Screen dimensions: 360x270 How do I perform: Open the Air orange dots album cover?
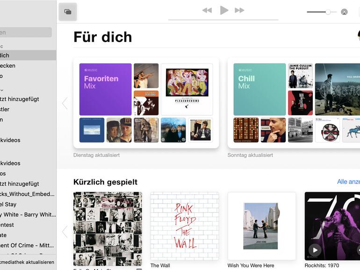click(x=246, y=130)
